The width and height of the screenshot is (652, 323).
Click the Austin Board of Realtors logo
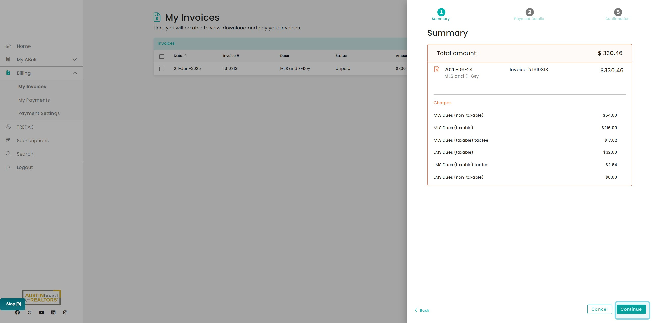point(42,297)
